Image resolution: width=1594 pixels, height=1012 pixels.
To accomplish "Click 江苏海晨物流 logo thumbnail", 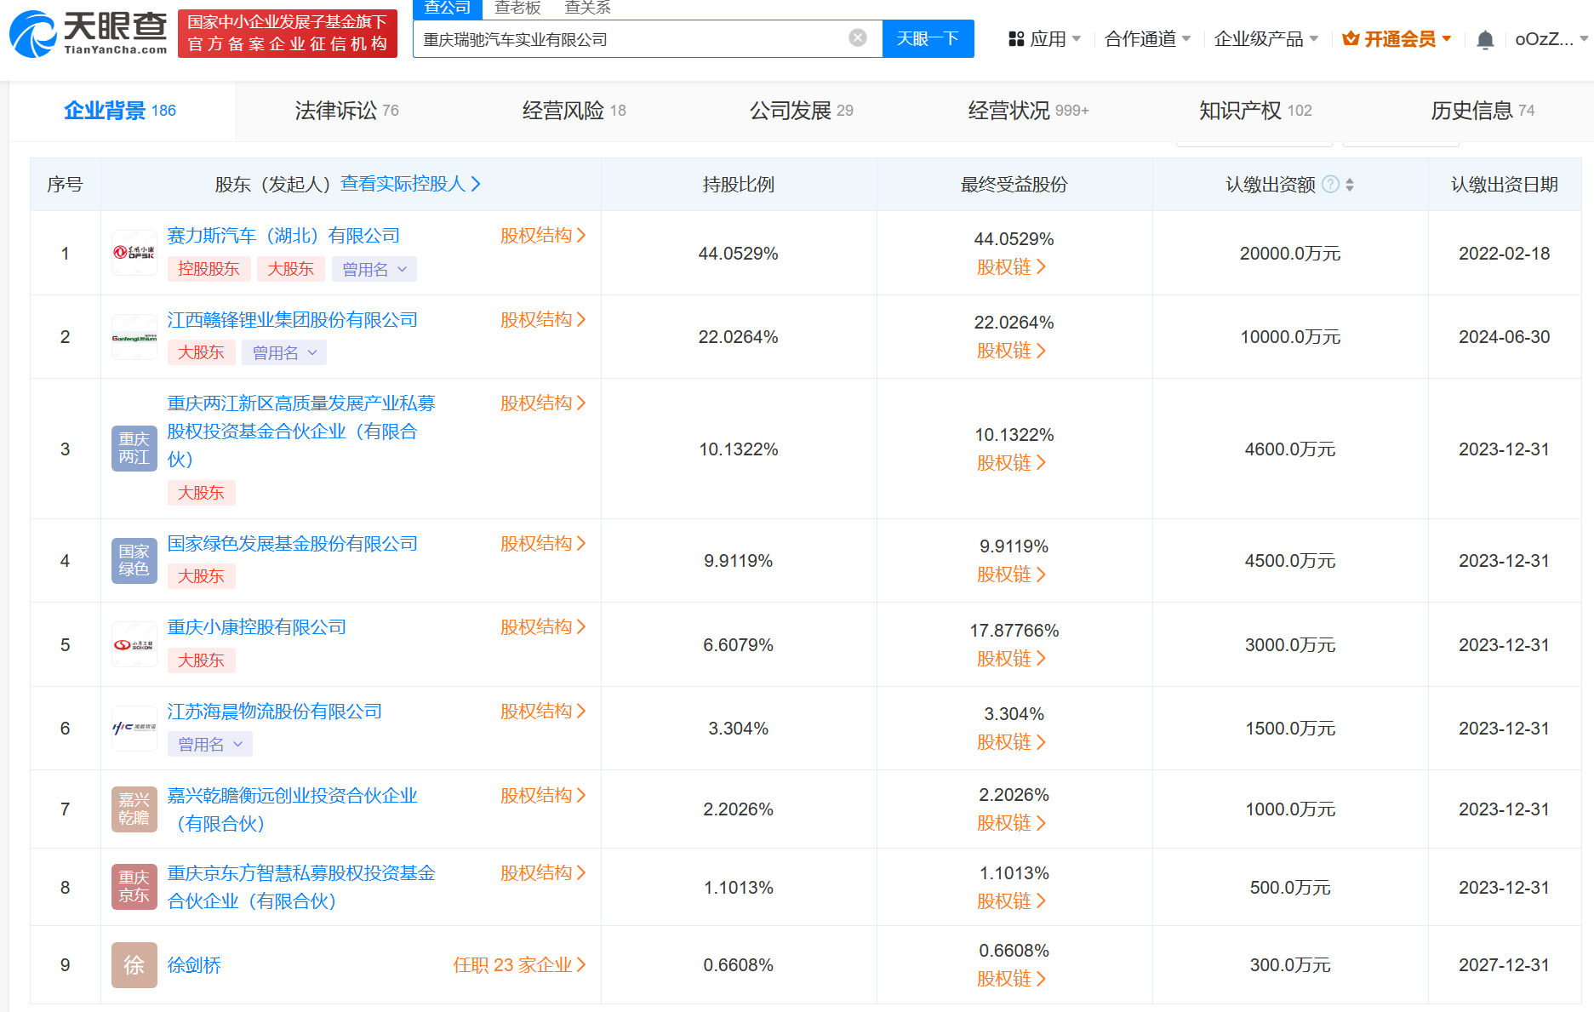I will (x=134, y=728).
